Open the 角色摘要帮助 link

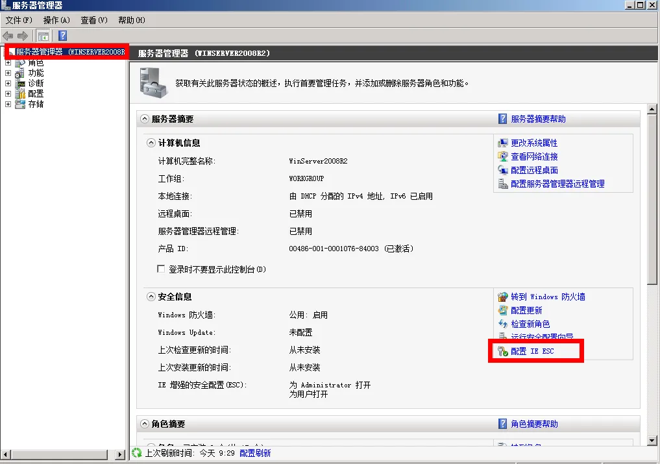click(533, 424)
